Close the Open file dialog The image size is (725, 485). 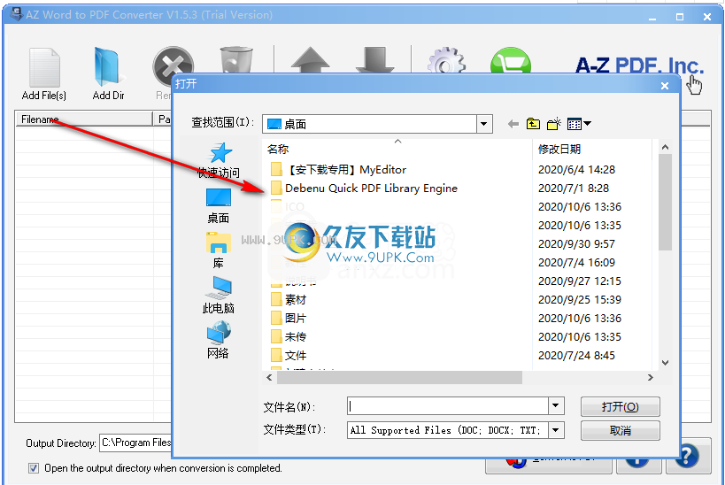[665, 86]
